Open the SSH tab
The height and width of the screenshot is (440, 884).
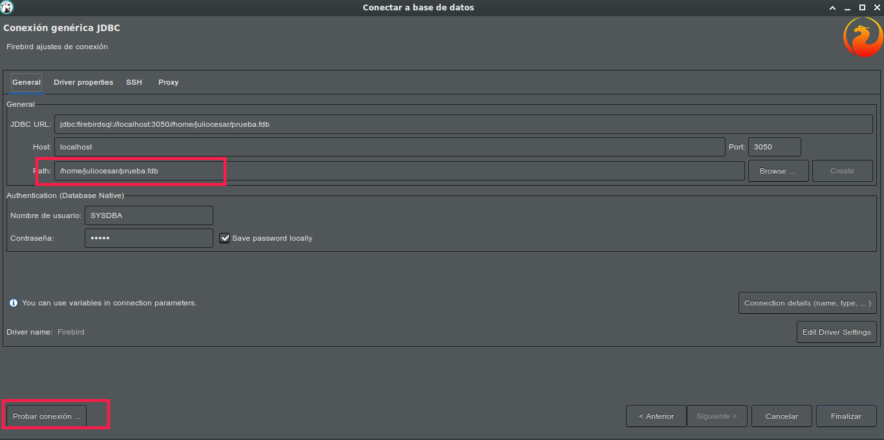pyautogui.click(x=134, y=82)
